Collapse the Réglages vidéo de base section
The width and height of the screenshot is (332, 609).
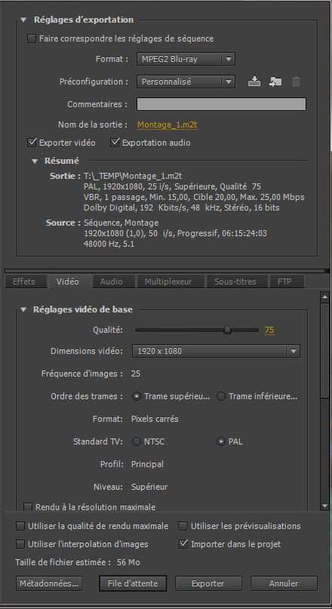[23, 309]
